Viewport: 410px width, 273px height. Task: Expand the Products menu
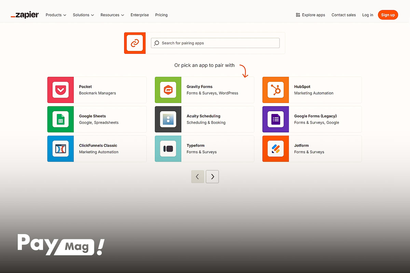(56, 15)
